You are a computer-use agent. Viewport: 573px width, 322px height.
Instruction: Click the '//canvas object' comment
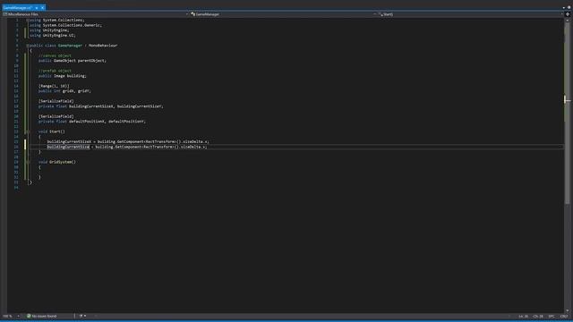(55, 55)
